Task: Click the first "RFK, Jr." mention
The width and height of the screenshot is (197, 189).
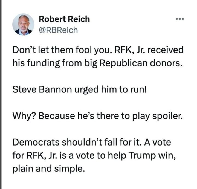Action: pyautogui.click(x=130, y=50)
